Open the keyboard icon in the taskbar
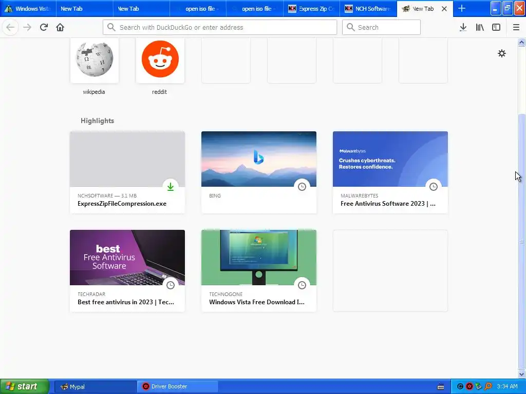The image size is (526, 394). (x=441, y=387)
